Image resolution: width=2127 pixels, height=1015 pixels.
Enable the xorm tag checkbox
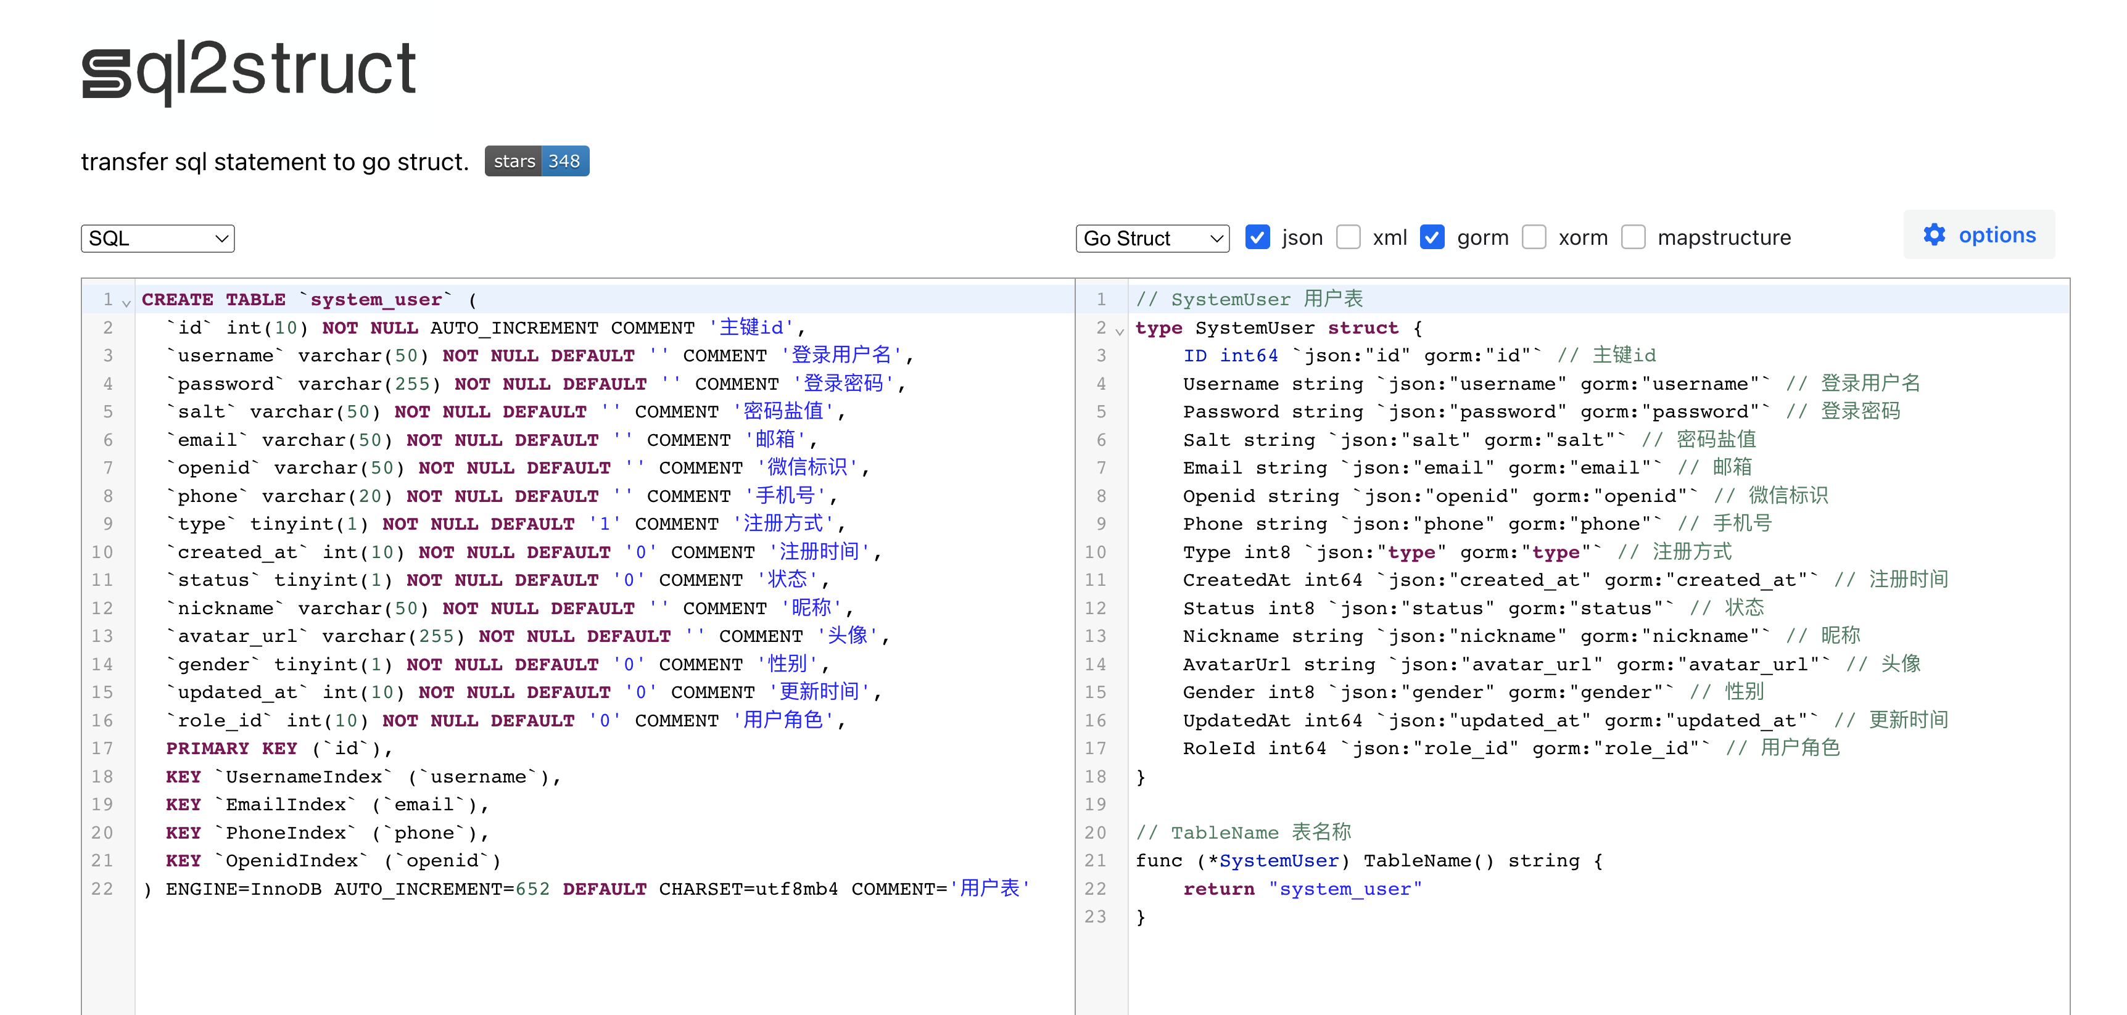1534,237
